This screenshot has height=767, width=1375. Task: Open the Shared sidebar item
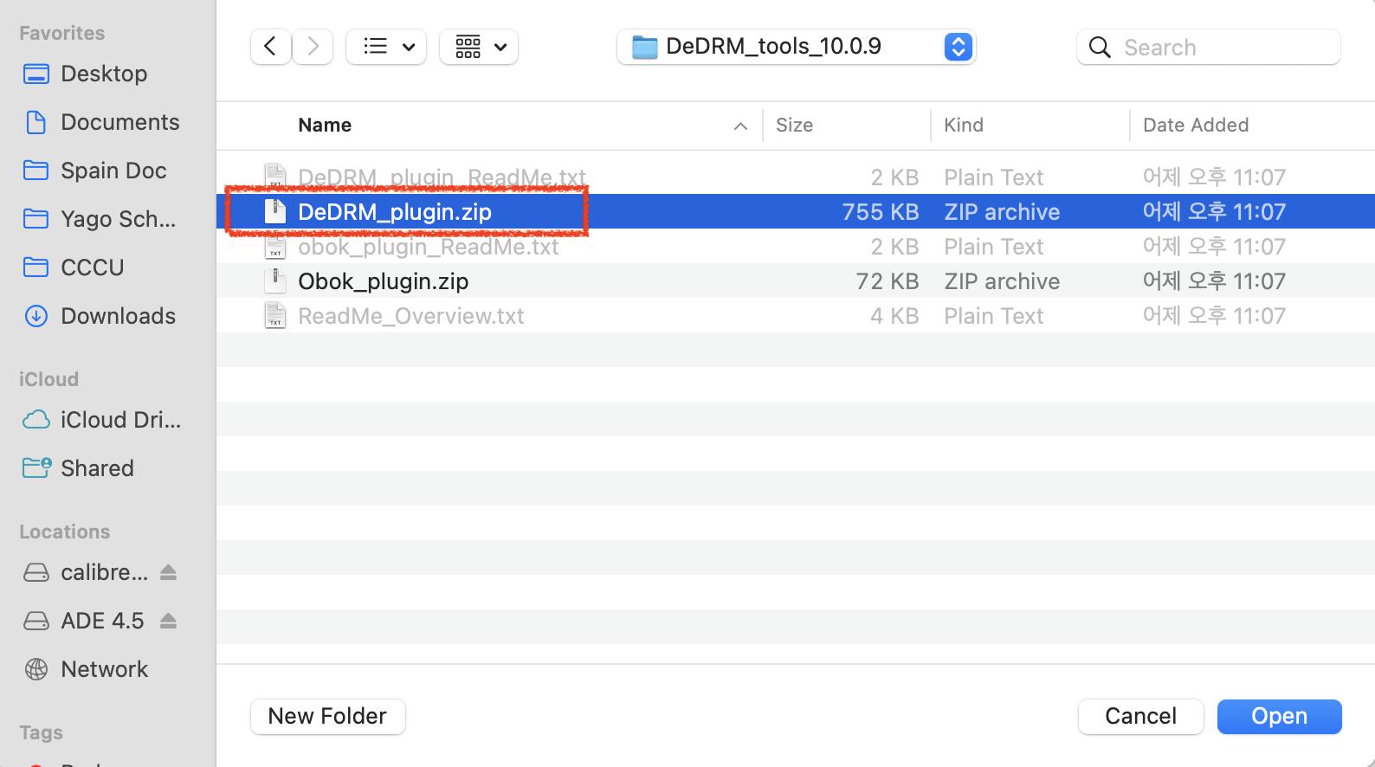(x=97, y=468)
